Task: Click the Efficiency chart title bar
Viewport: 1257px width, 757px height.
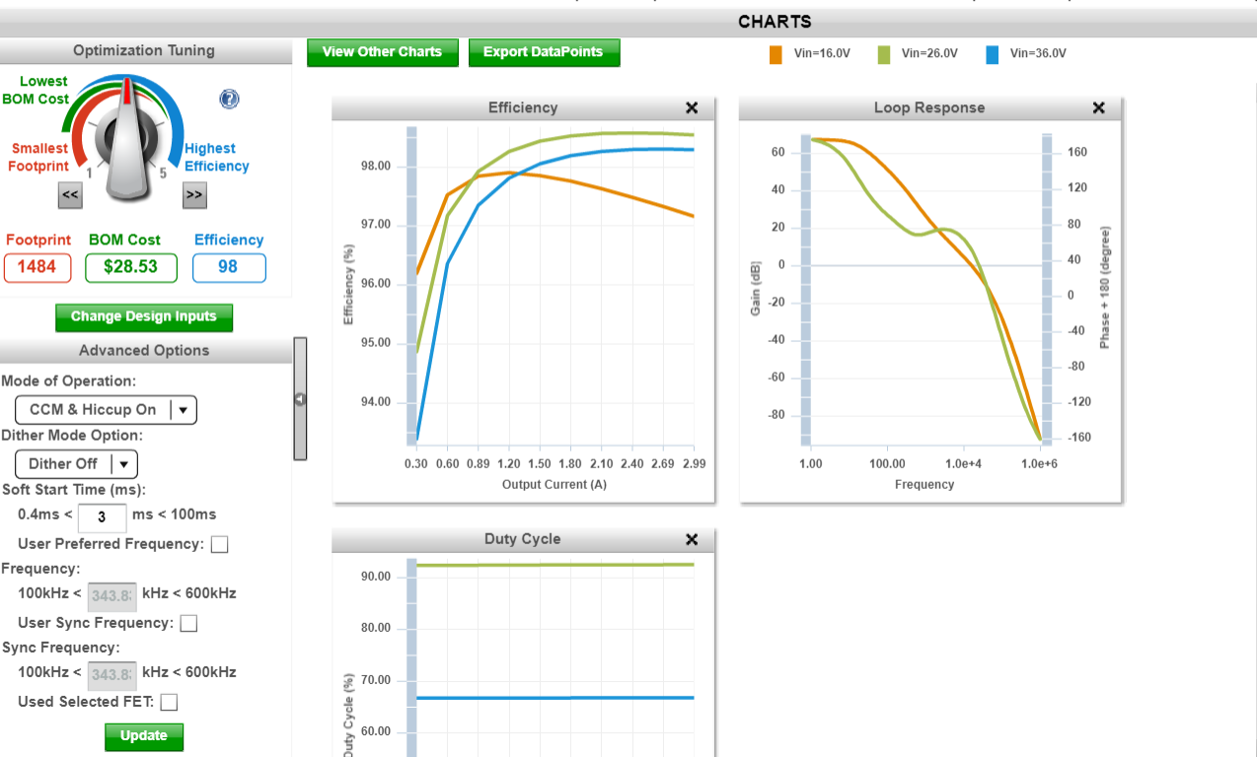Action: click(523, 108)
